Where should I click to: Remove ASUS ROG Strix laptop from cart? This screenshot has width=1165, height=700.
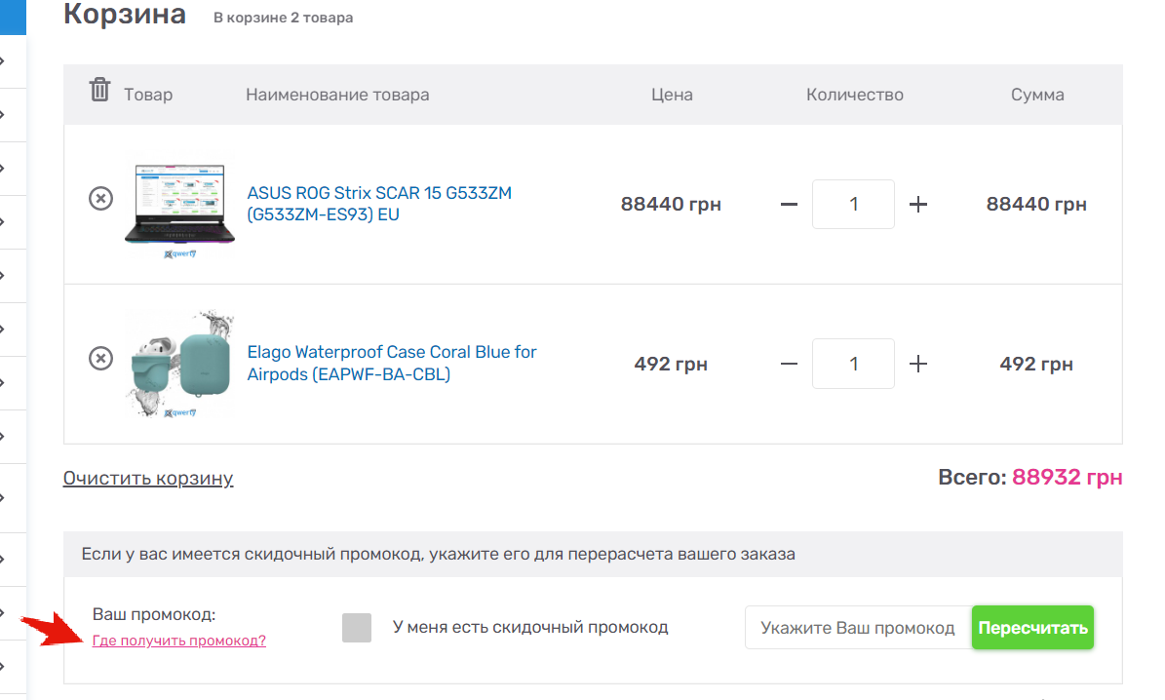coord(100,199)
